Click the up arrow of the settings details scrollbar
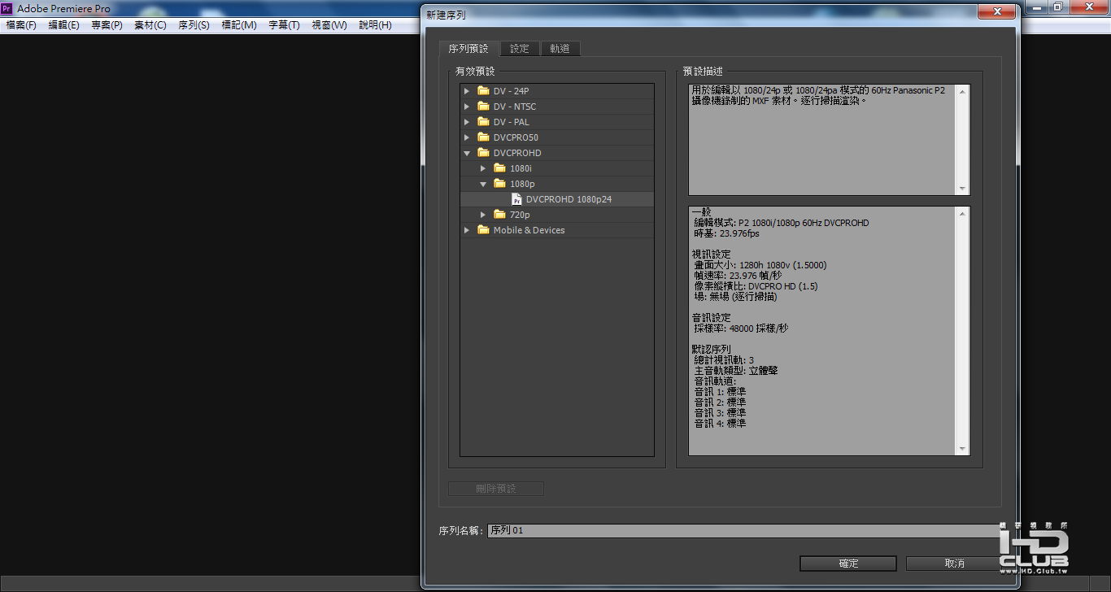Screen dimensions: 1111x592 coord(963,213)
